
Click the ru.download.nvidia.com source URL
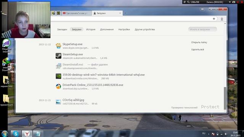coord(80,78)
